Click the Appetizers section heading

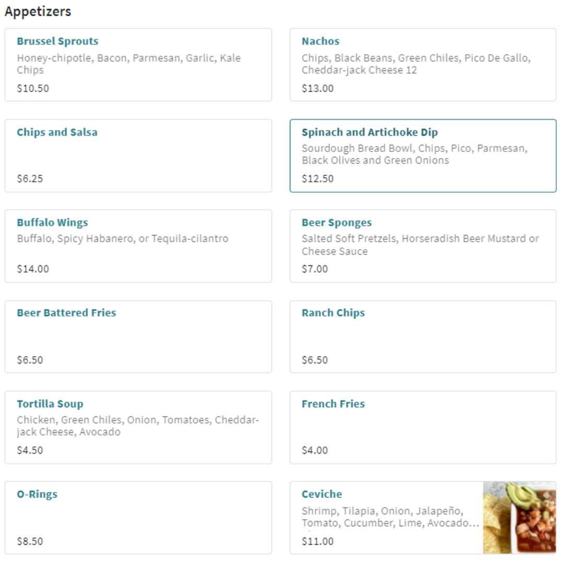pyautogui.click(x=38, y=11)
